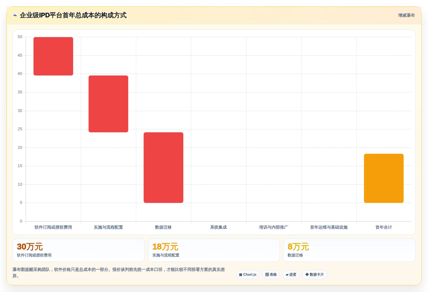Viewport: 428px width, 292px height.
Task: Select the red 实施与流程配置 bar
Action: point(108,104)
